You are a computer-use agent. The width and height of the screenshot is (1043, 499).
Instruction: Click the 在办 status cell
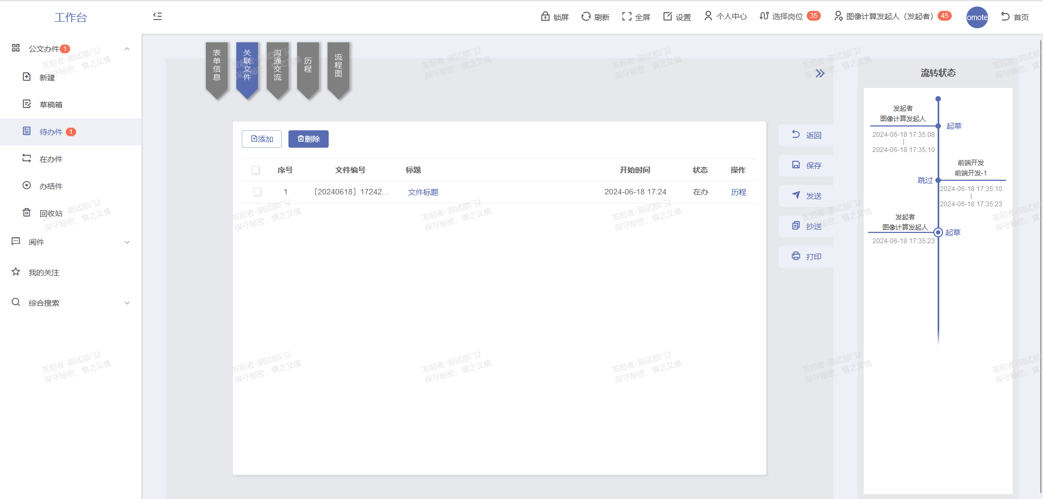click(700, 192)
